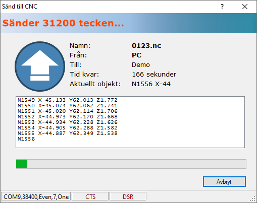Click inside the G-code transmission log box
This screenshot has width=257, height=203.
click(x=130, y=122)
